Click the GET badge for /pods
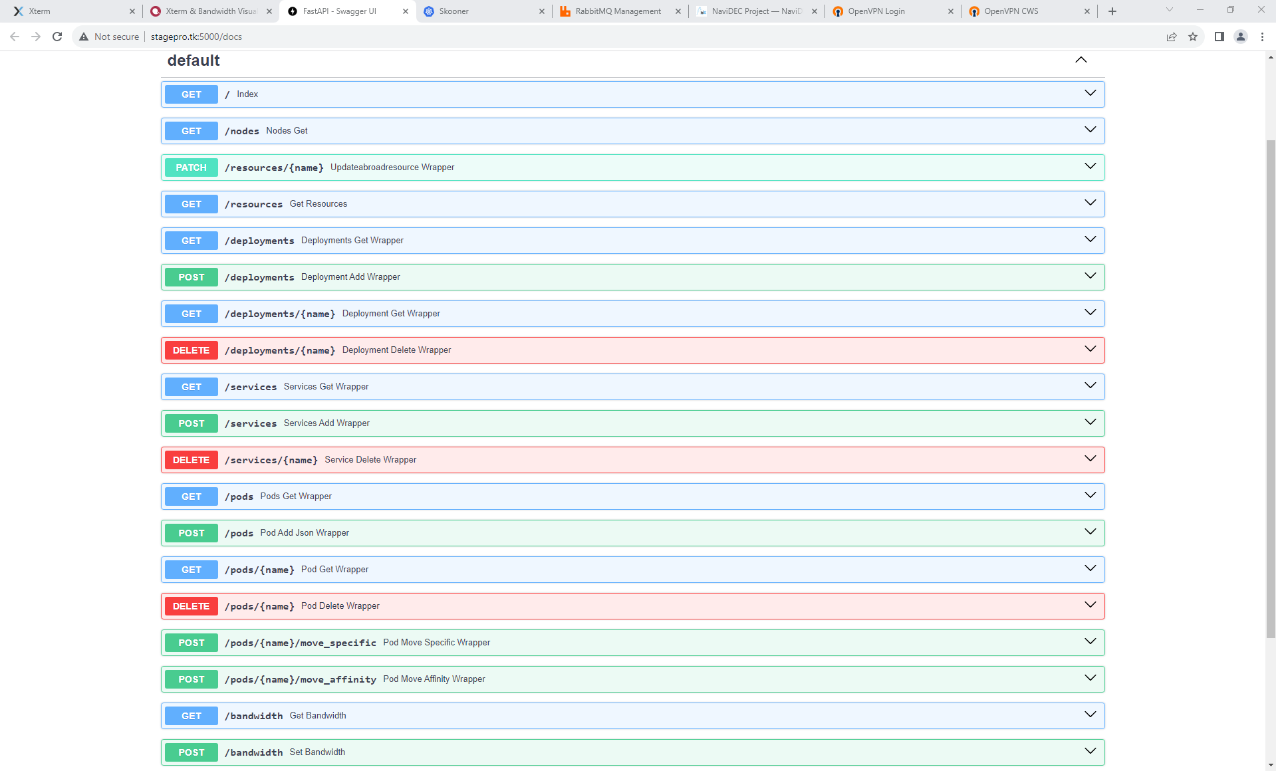The width and height of the screenshot is (1276, 771). tap(191, 496)
